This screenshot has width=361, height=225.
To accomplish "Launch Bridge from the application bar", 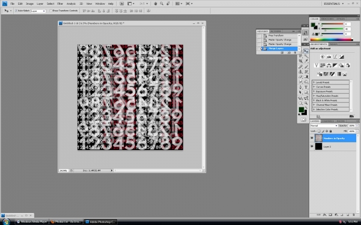I will pyautogui.click(x=122, y=4).
